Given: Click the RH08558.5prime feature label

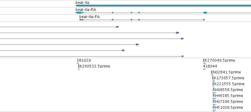Looking at the screenshot, I should (x=228, y=90).
